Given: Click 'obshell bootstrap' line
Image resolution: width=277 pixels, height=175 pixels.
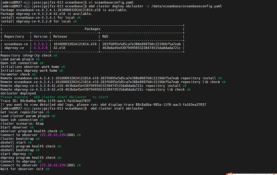Looking at the screenshot, I should (20, 150).
